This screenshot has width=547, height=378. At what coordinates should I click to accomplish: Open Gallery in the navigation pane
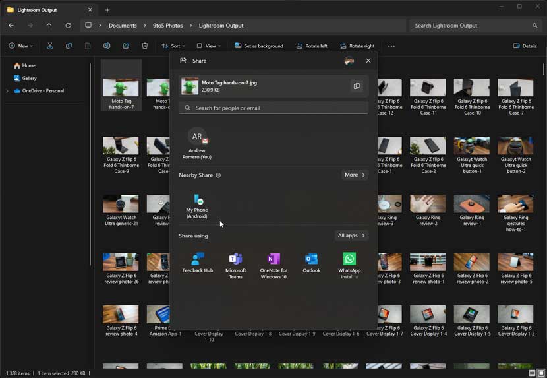(x=29, y=78)
